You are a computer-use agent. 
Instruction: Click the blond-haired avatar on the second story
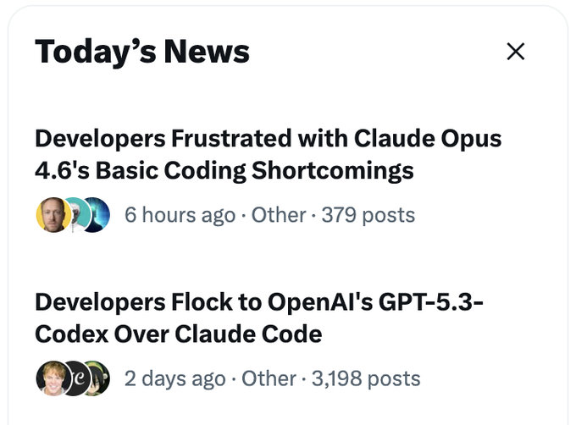coord(52,378)
